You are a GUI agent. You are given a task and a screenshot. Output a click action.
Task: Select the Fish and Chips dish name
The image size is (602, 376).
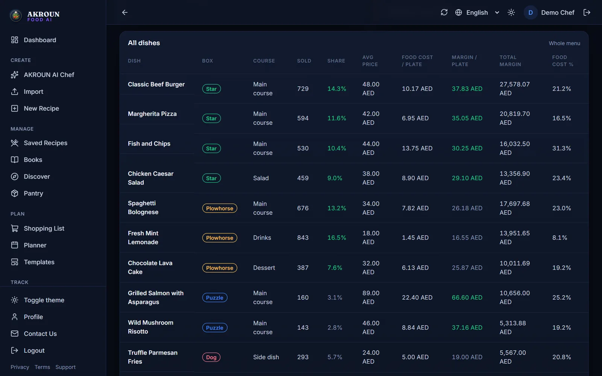149,144
